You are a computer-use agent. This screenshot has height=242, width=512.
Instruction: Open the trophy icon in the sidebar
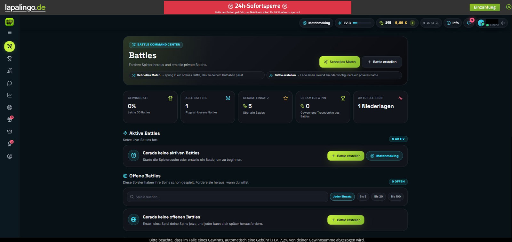pos(10,59)
